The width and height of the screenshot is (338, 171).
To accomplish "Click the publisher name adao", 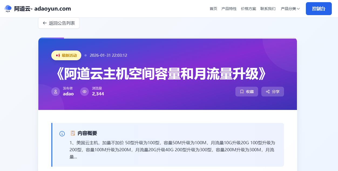I will (x=68, y=94).
